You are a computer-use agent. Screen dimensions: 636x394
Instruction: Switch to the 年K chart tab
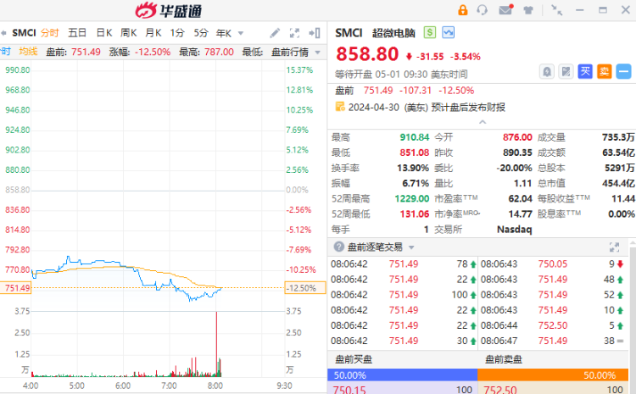pyautogui.click(x=224, y=33)
